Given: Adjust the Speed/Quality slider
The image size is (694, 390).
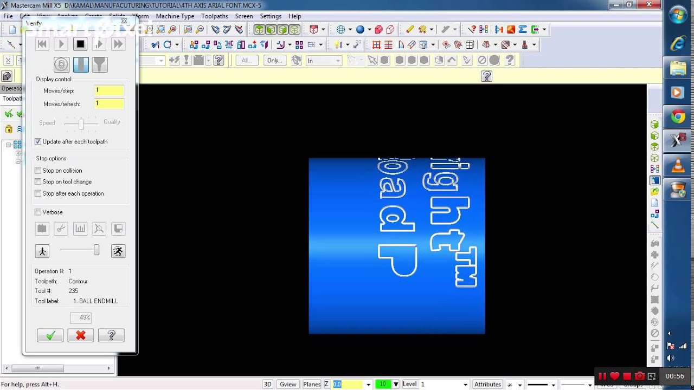Looking at the screenshot, I should point(81,124).
